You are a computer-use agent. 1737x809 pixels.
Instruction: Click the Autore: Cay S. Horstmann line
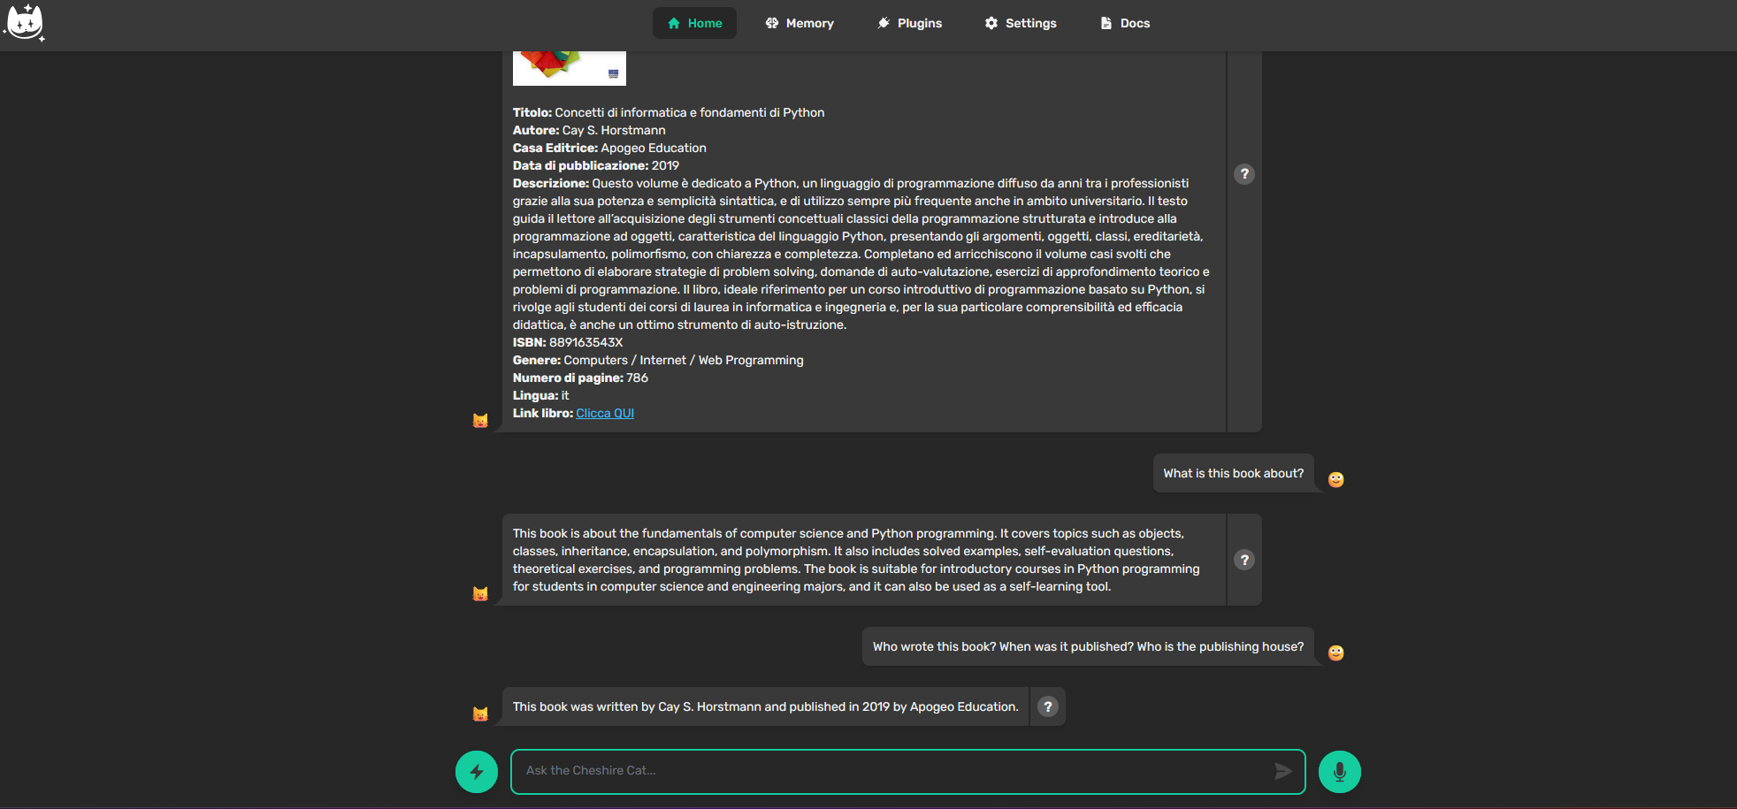pos(589,130)
